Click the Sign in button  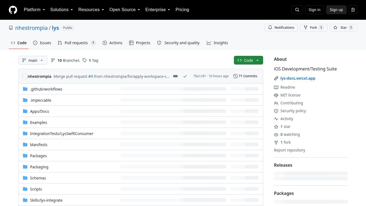coord(314,10)
